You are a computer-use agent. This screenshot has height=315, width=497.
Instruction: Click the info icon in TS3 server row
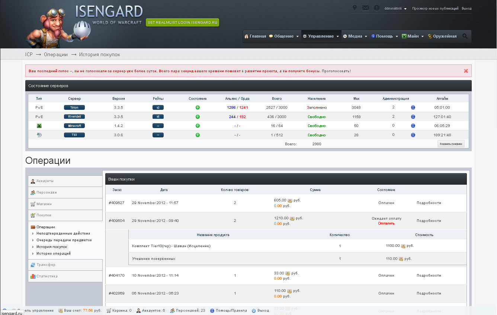point(413,135)
